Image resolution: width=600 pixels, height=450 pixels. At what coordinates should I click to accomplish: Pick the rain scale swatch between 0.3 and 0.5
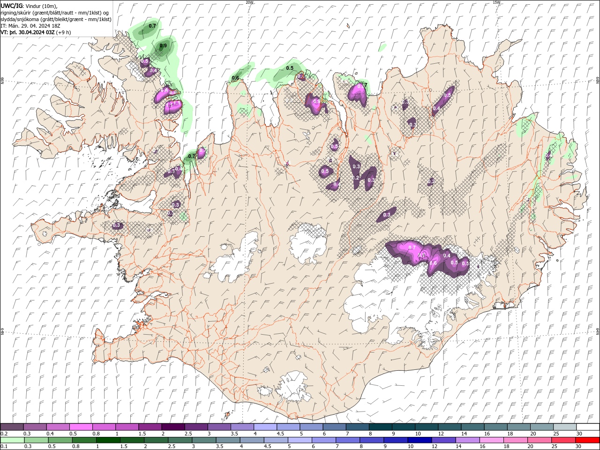[36, 440]
